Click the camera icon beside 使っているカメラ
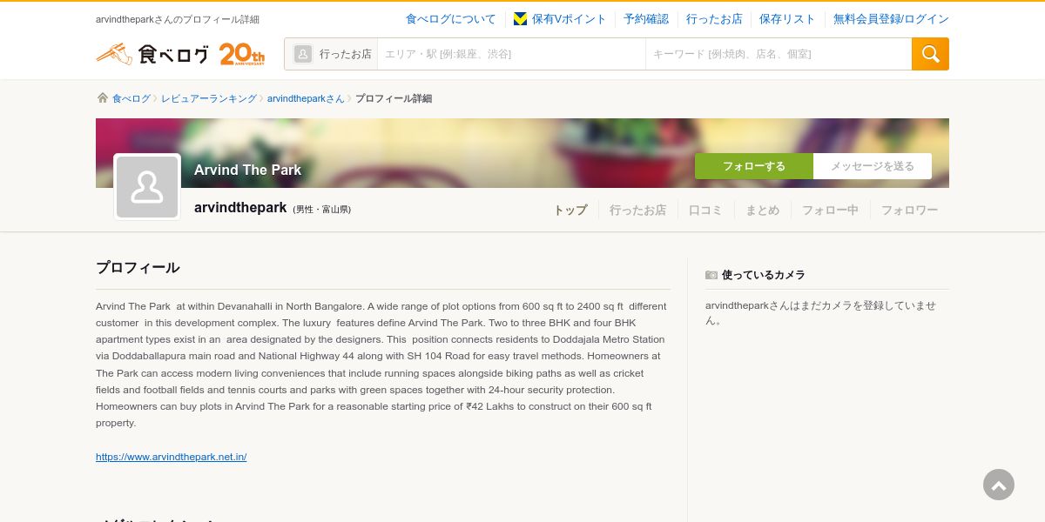Image resolution: width=1045 pixels, height=522 pixels. 711,275
